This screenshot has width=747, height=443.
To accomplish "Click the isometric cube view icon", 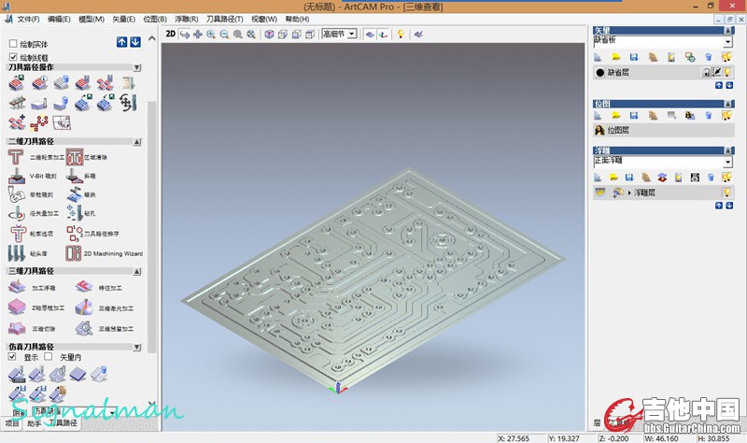I will [x=269, y=34].
